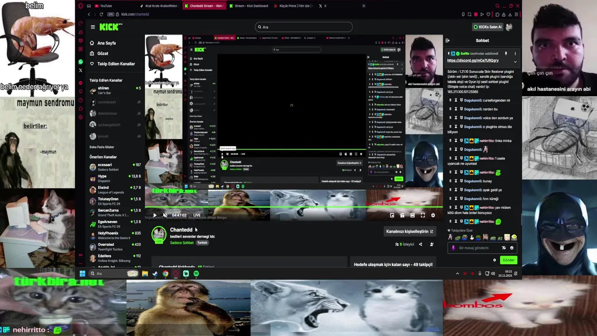Open emoji picker in chat input

click(512, 248)
